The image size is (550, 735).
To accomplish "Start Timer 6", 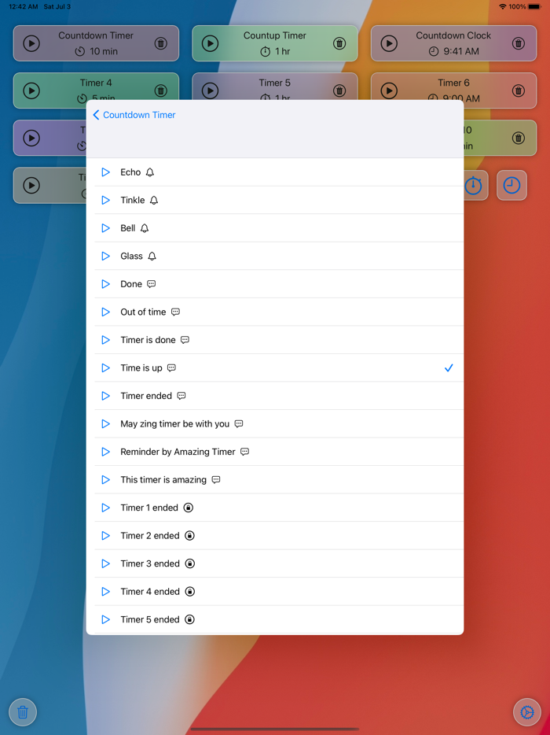I will [x=389, y=90].
